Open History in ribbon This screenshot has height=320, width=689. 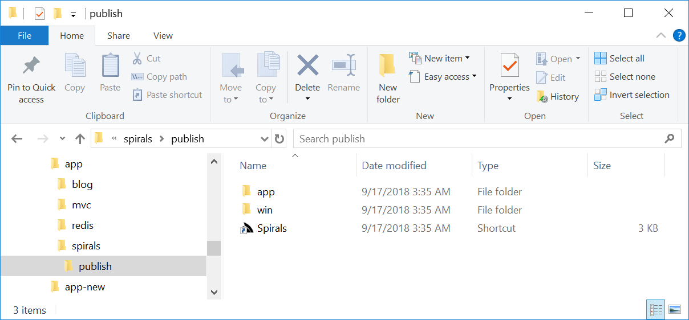[x=558, y=97]
